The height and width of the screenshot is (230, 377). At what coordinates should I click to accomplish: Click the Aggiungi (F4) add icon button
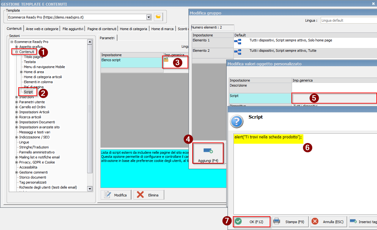(x=208, y=153)
